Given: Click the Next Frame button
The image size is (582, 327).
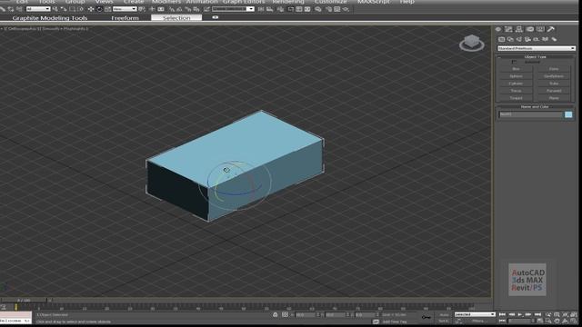Looking at the screenshot, I should click(528, 314).
